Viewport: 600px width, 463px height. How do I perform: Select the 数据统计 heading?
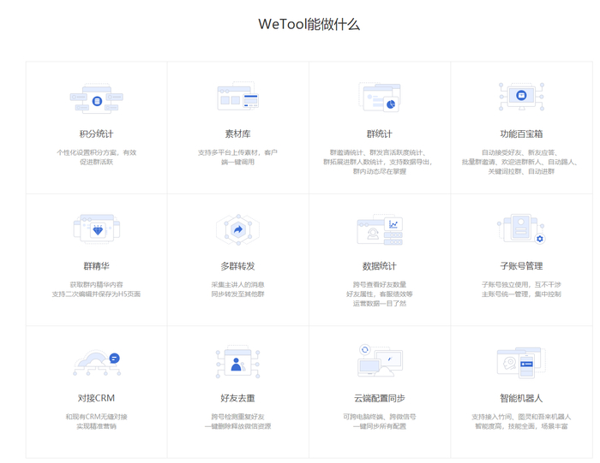click(x=380, y=266)
